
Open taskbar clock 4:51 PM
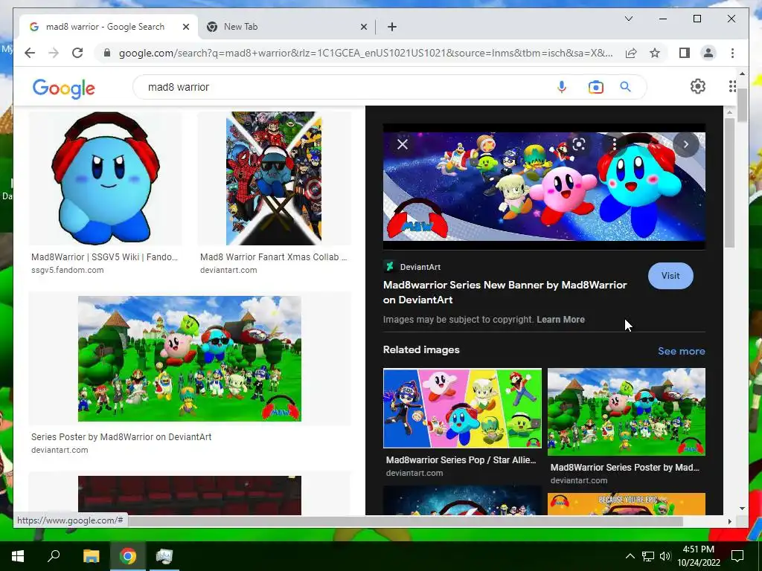[x=699, y=556]
